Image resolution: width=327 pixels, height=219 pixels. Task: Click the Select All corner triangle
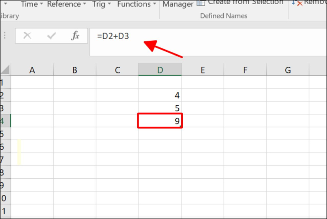pos(5,70)
